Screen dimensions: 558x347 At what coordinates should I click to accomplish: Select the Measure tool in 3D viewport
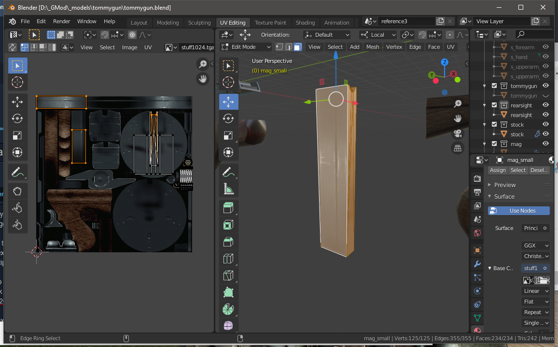[x=228, y=189]
